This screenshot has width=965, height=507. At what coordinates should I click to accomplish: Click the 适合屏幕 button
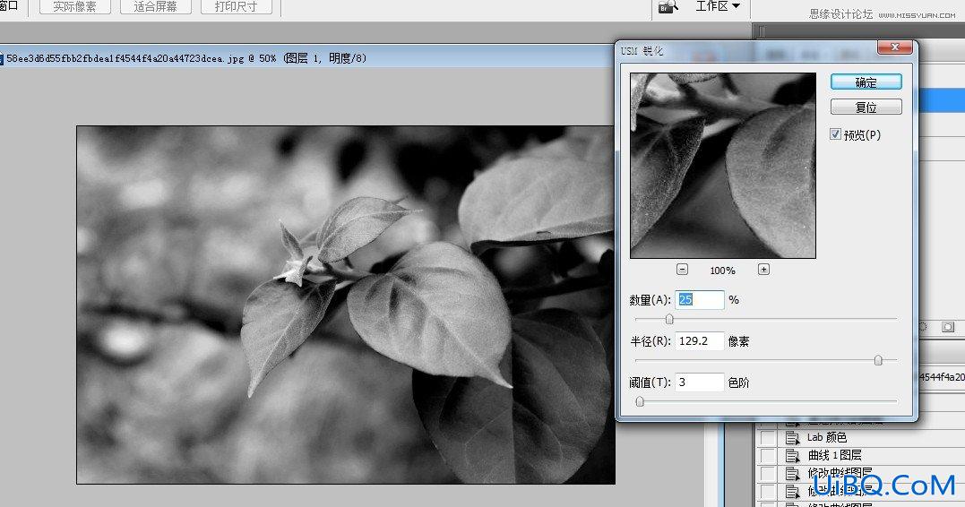155,7
